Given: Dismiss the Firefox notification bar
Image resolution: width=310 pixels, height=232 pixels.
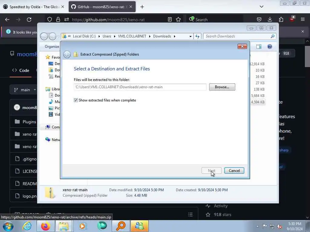Looking at the screenshot, I should coord(303,31).
